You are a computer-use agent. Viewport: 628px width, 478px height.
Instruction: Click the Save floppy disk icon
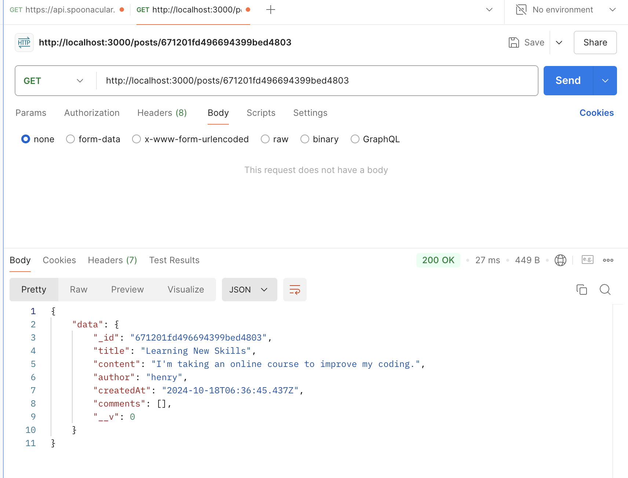[x=514, y=43]
